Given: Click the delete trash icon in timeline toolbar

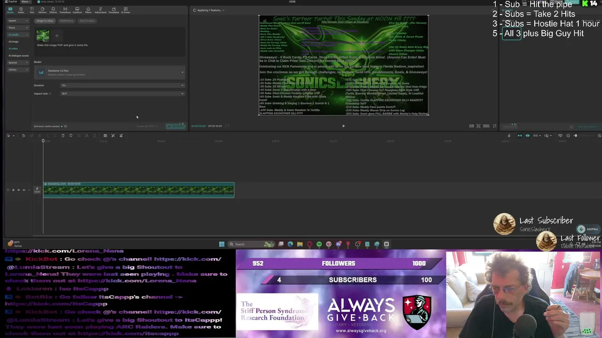Looking at the screenshot, I should [63, 136].
